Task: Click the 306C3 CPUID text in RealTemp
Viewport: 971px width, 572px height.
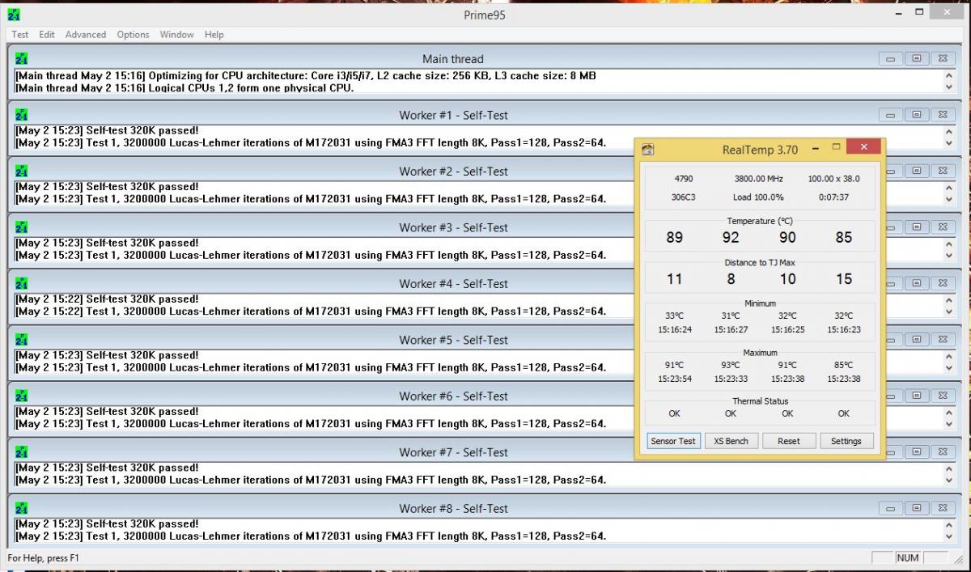Action: tap(683, 197)
